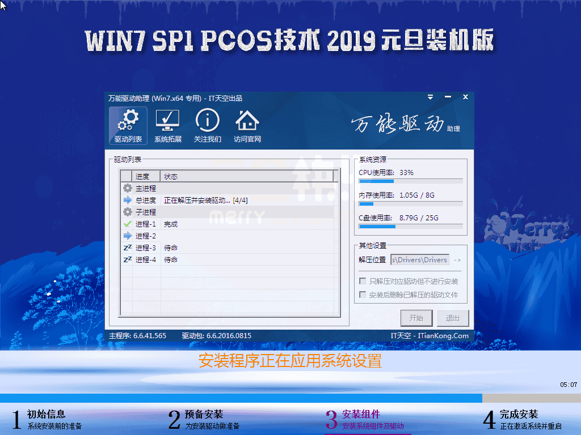Click the CPU使用率 progress bar
Viewport: 581px width, 435px height.
click(411, 181)
